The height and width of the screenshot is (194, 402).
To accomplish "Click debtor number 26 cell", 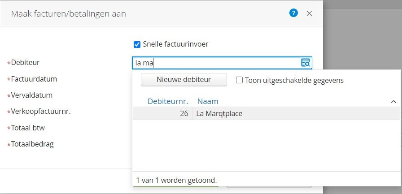I will 184,114.
